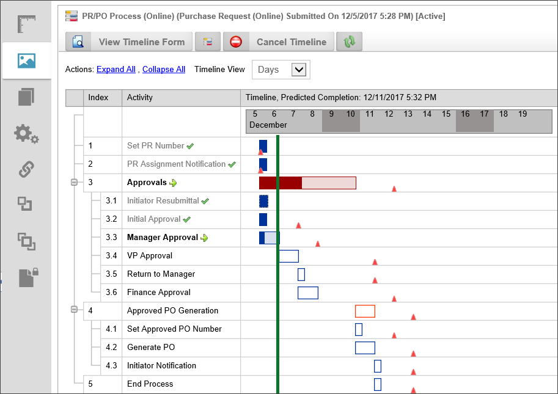Click weekend day 16 in the timeline header
This screenshot has width=558, height=394.
pos(465,114)
